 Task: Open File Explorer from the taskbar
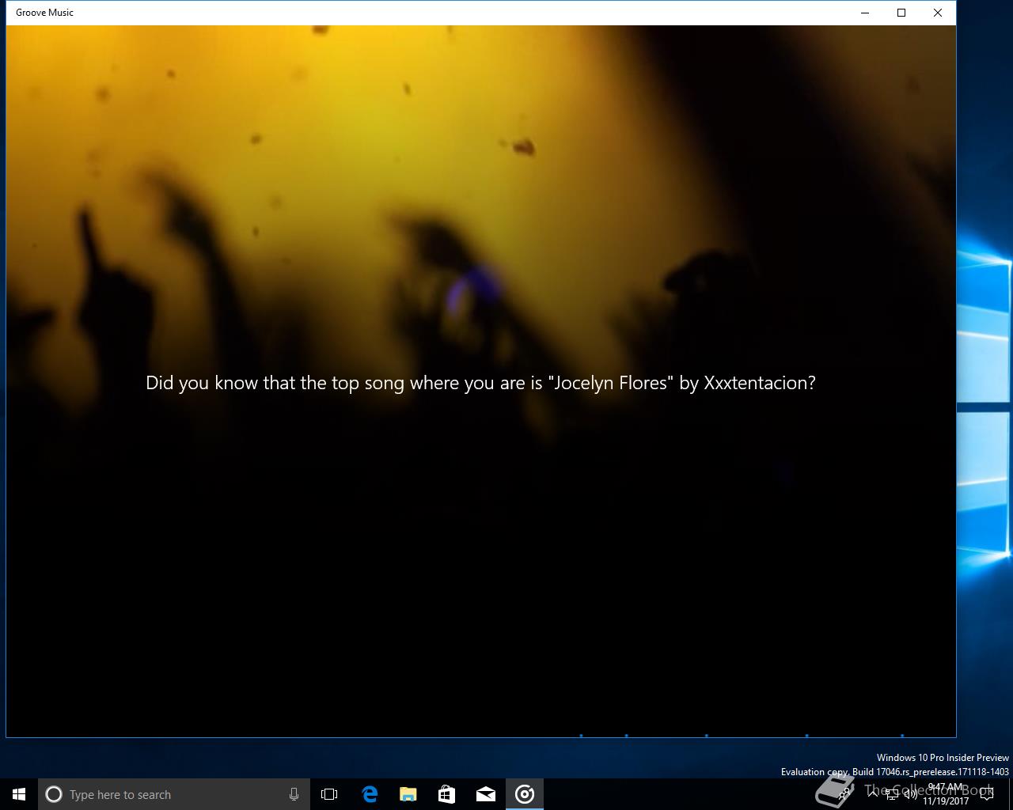point(408,794)
